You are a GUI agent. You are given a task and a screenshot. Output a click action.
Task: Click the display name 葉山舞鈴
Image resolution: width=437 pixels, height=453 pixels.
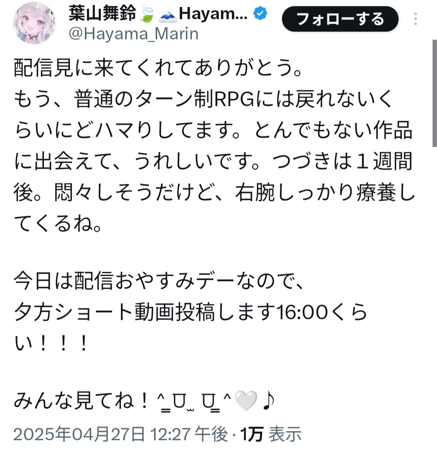tap(102, 13)
